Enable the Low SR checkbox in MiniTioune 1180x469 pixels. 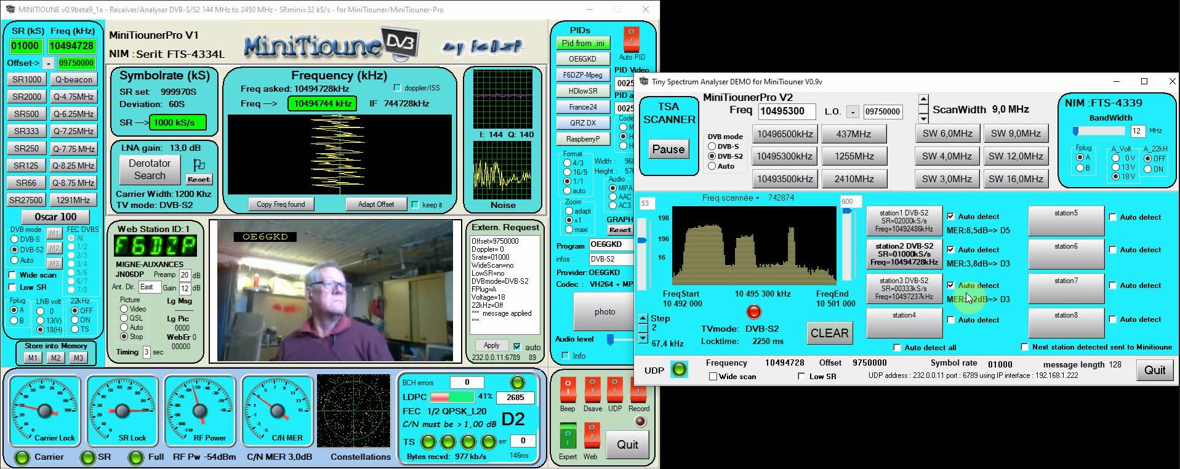[12, 287]
